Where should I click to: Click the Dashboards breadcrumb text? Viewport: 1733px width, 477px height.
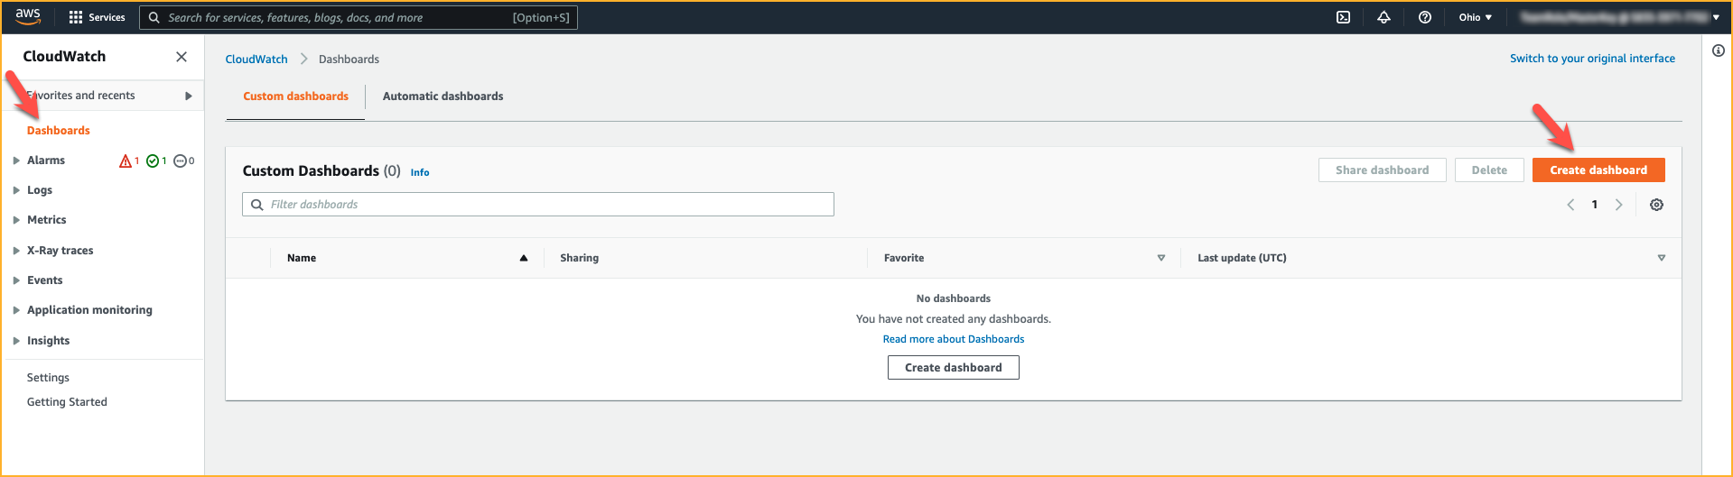[349, 60]
